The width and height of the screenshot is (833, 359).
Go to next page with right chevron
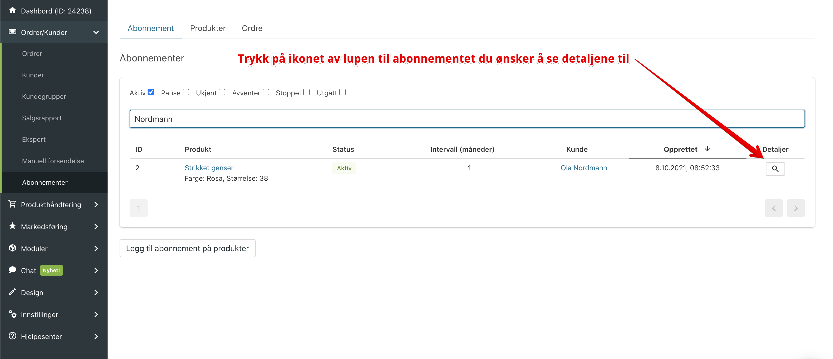[796, 208]
